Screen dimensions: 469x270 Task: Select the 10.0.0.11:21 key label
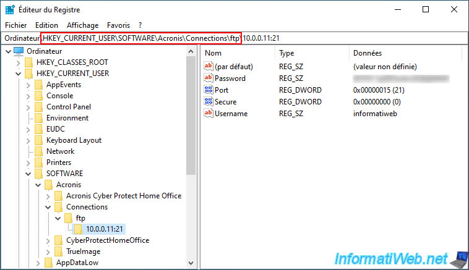tap(105, 229)
